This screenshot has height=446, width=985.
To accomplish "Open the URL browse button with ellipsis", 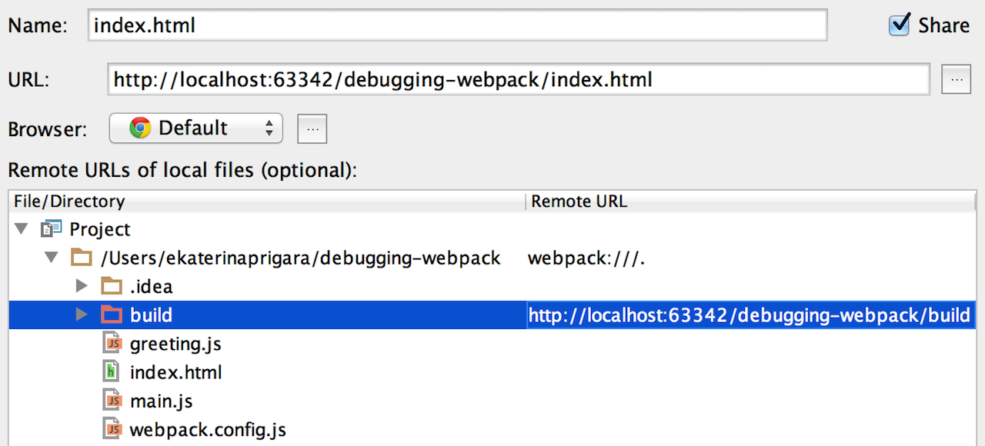I will [956, 78].
